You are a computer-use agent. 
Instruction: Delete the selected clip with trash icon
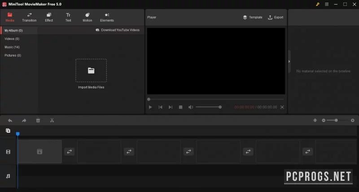[38, 120]
